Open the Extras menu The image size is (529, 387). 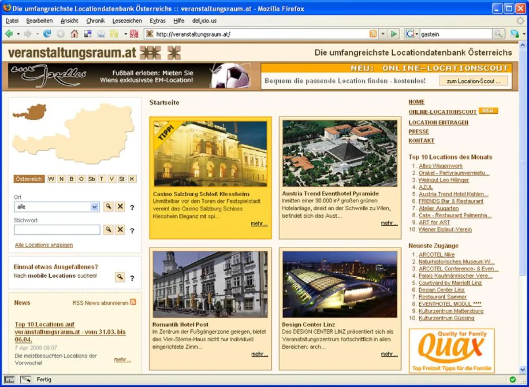(x=157, y=21)
